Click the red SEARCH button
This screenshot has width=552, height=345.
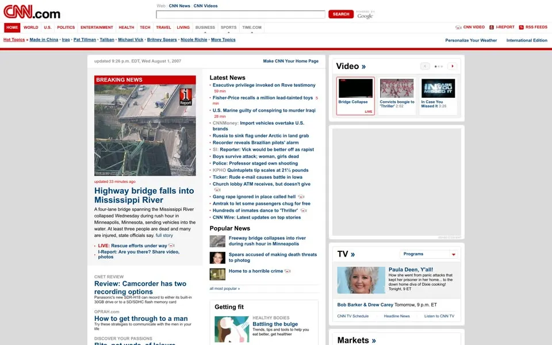pos(341,14)
